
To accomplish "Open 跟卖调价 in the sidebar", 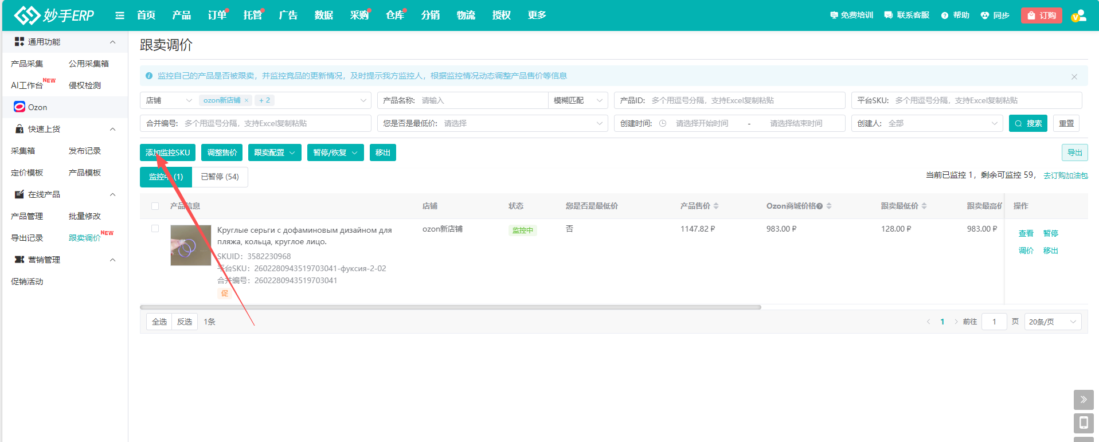I will pyautogui.click(x=84, y=238).
